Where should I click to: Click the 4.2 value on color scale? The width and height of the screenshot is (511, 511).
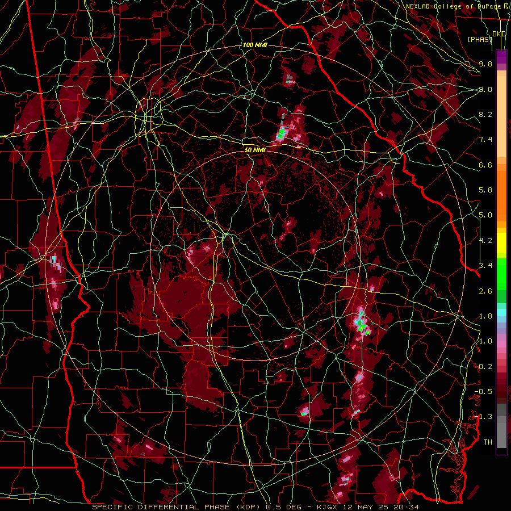click(485, 241)
